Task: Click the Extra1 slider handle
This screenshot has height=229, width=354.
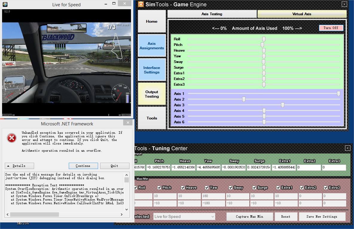Action: point(264,73)
